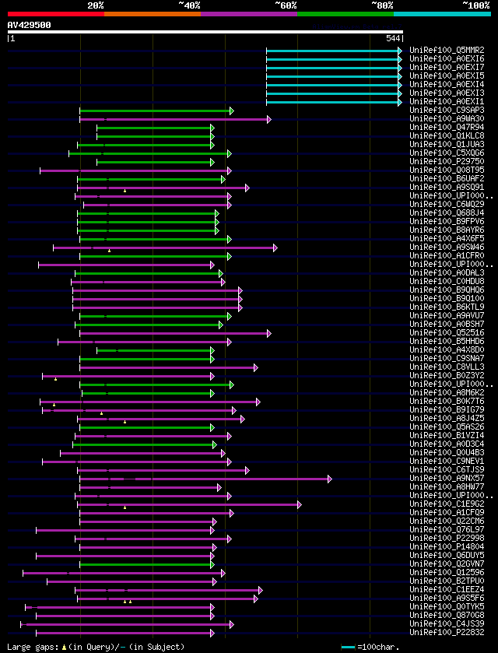Select the purple bar for UniRef100_C8VLL3

click(x=169, y=367)
